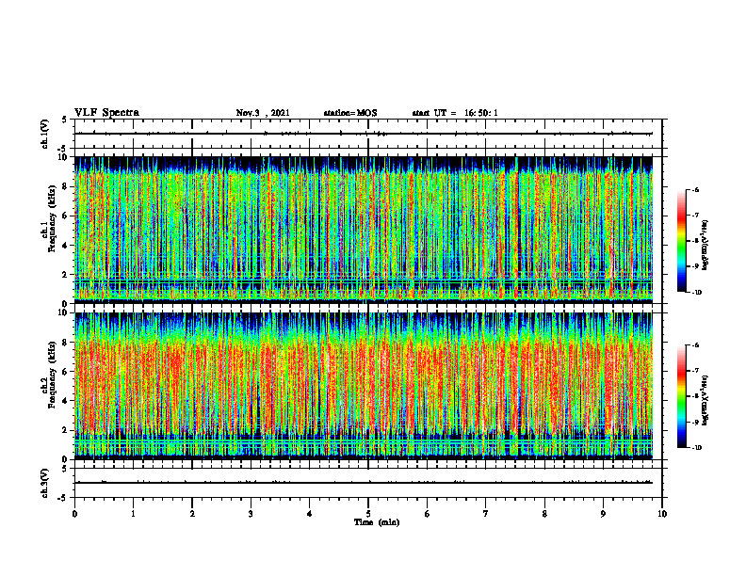Click the time axis tick label "6"

[x=427, y=514]
